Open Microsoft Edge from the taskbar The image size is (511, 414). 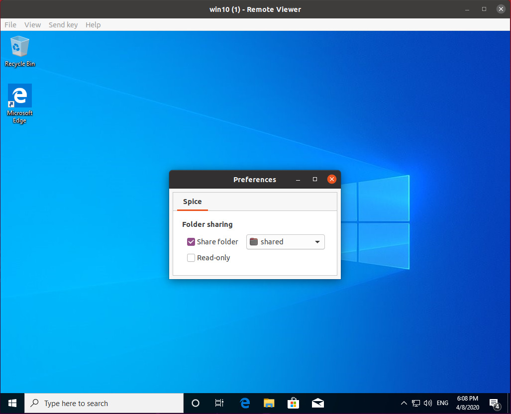245,403
